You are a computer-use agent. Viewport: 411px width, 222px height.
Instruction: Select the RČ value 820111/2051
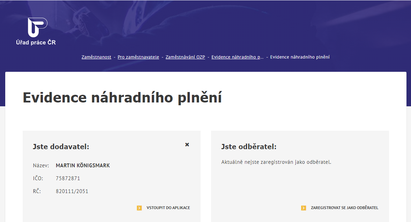72,191
